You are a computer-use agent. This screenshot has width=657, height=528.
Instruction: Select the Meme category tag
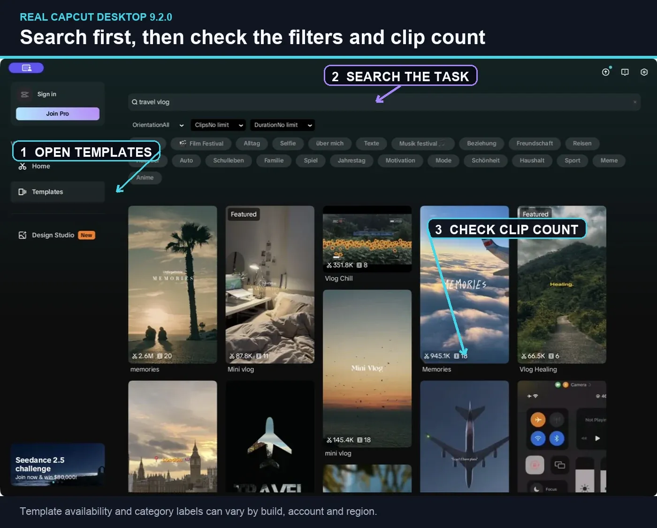coord(609,161)
